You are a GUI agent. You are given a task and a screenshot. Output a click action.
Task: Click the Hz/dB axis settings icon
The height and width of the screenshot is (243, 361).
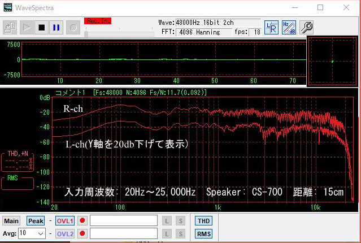coord(289,27)
